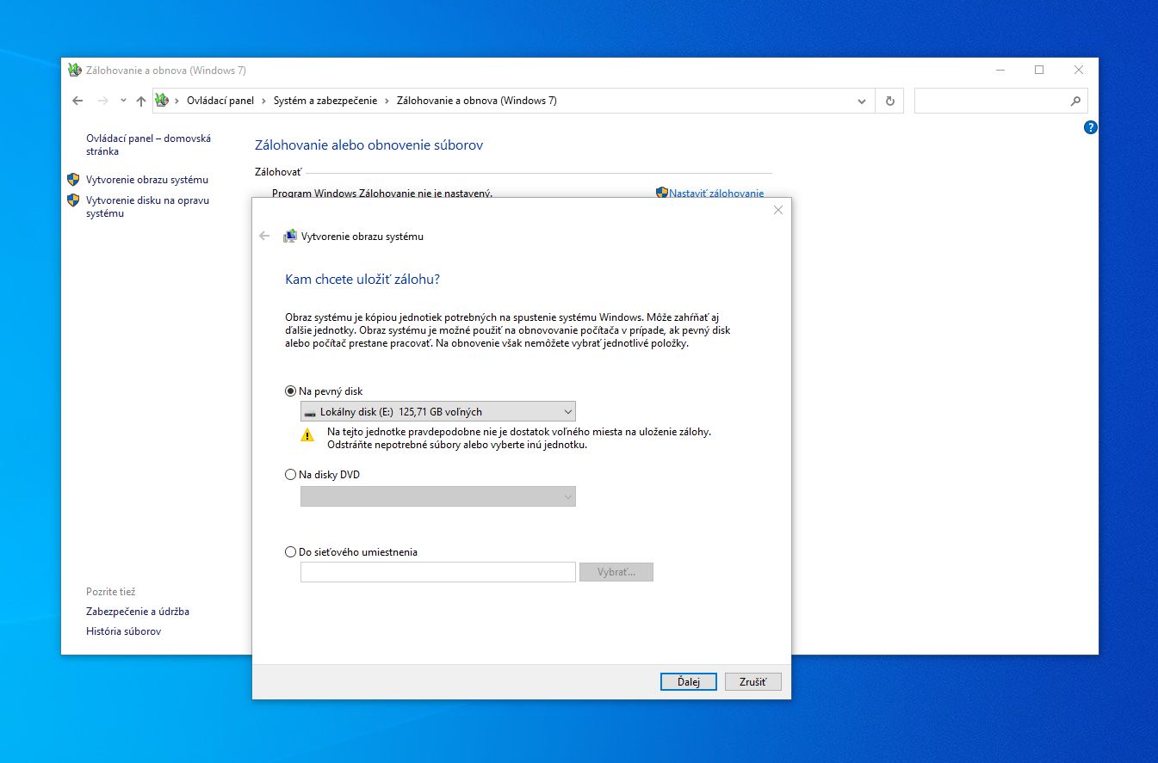The width and height of the screenshot is (1158, 763).
Task: Open Vytvorenie obrazu systému link in the sidebar
Action: pos(147,180)
